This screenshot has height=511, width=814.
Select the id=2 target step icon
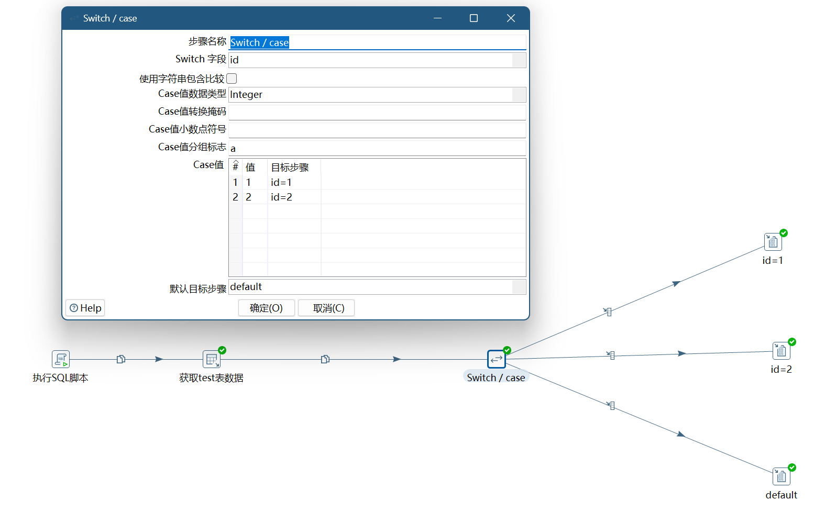(781, 351)
